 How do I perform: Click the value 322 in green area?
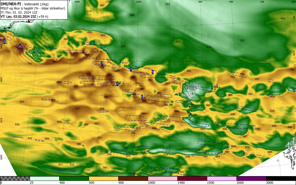tap(242, 40)
